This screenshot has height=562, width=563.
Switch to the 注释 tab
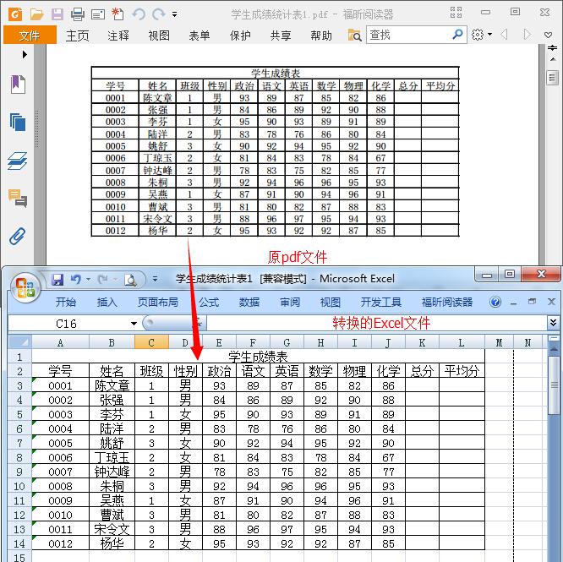pyautogui.click(x=118, y=35)
